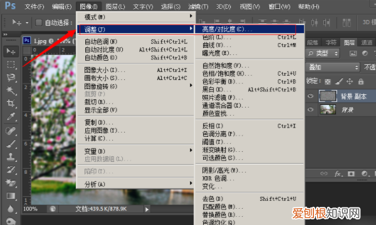Switch to the 通道 tab
Viewport: 376px width, 225px height.
(x=367, y=42)
